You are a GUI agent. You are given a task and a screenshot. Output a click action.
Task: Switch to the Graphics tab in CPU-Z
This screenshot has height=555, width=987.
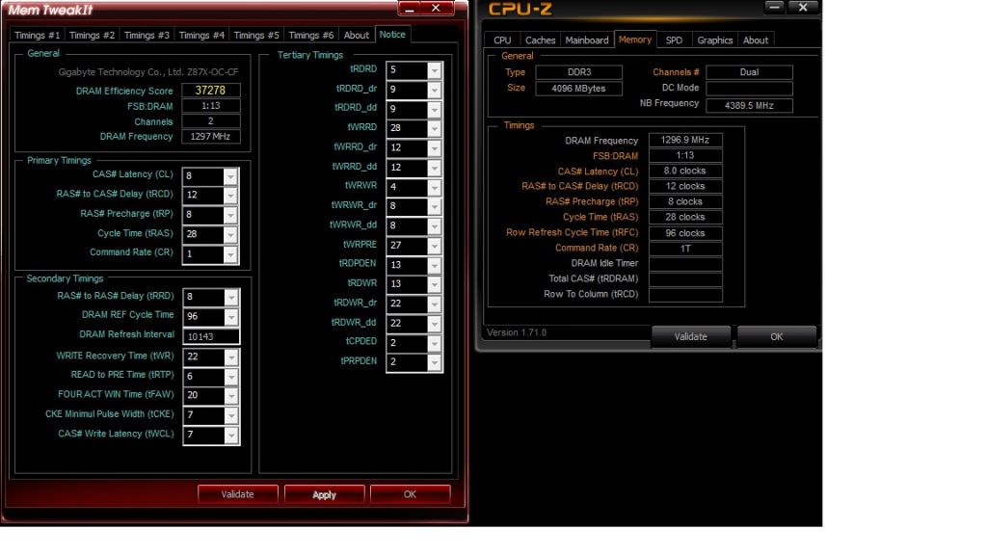(x=715, y=40)
